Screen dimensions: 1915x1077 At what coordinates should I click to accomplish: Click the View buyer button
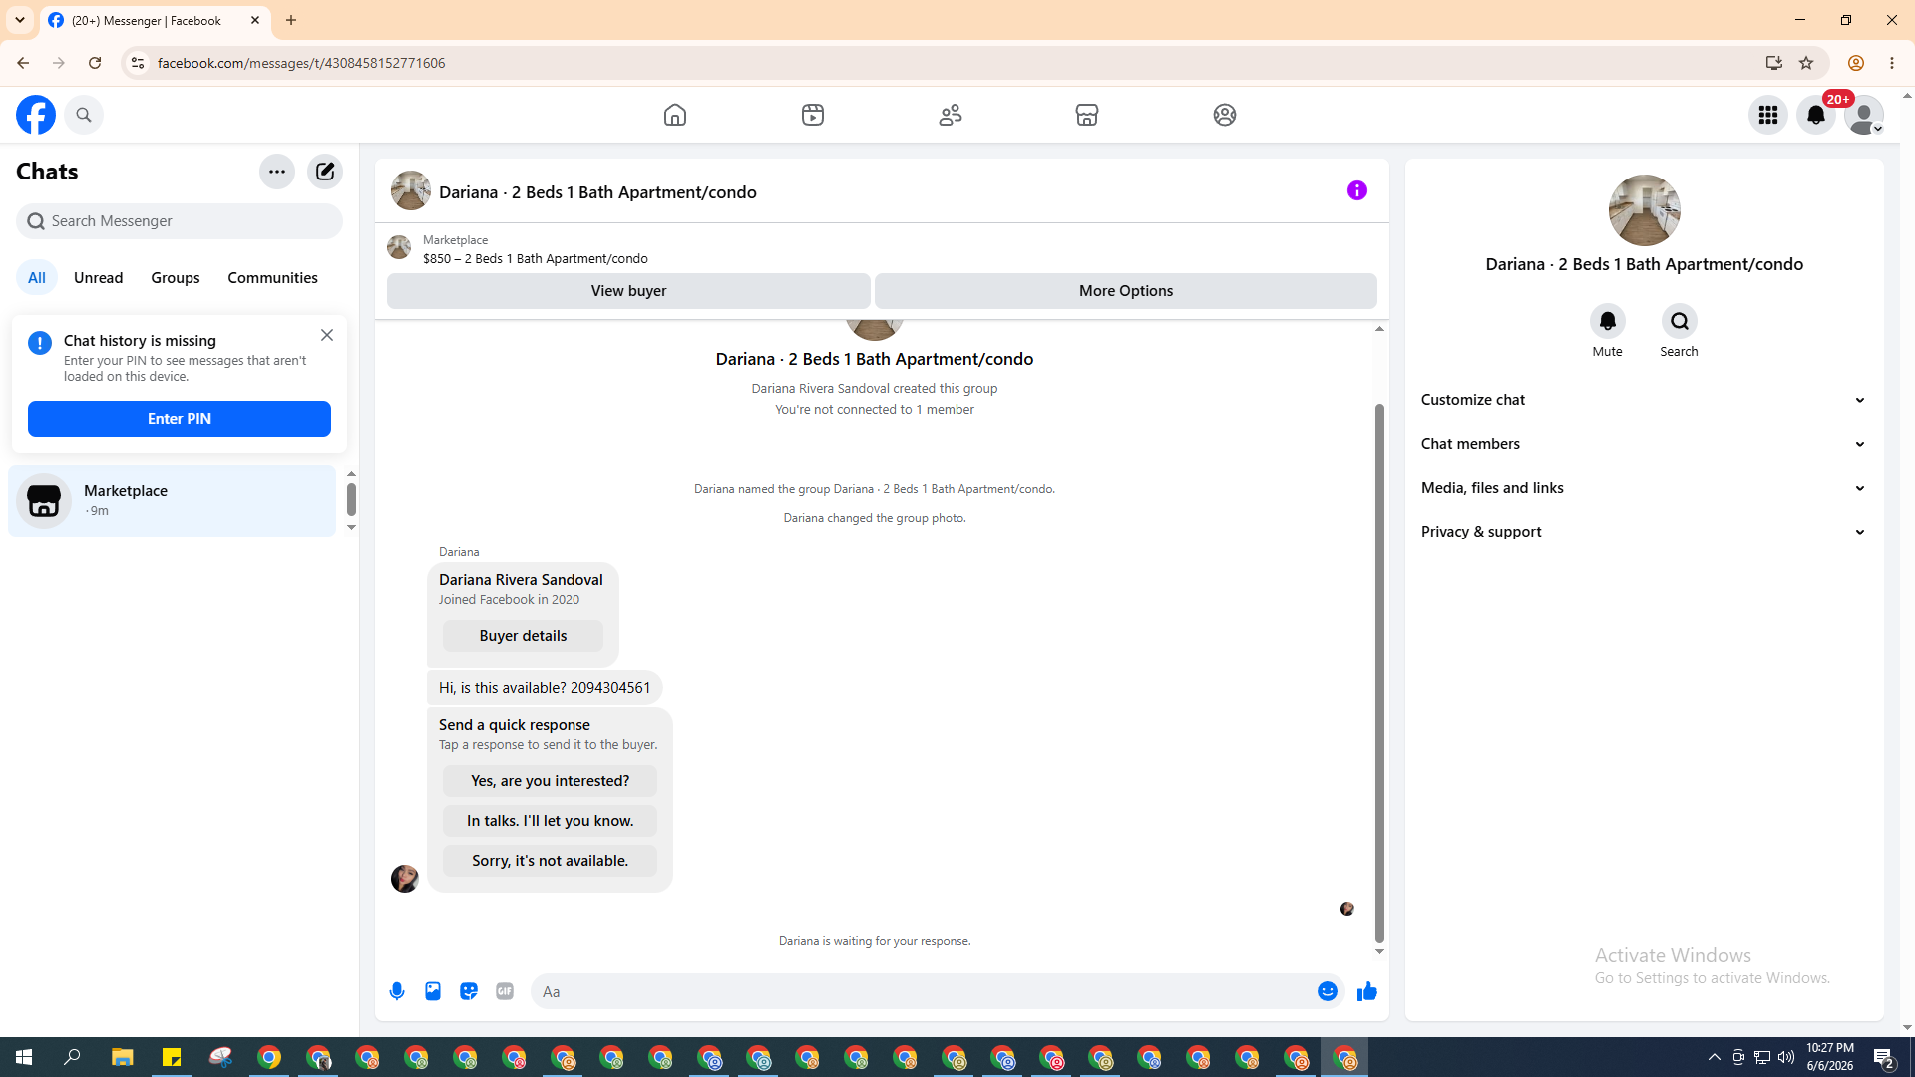628,291
